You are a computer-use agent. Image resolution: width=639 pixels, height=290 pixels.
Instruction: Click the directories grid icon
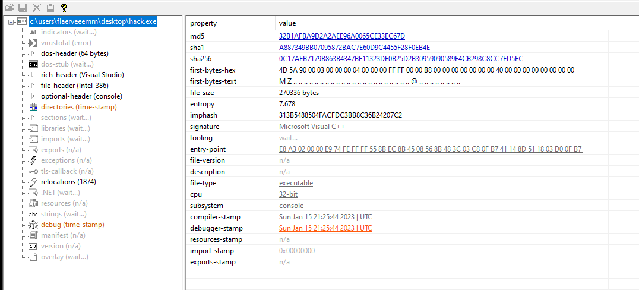33,107
